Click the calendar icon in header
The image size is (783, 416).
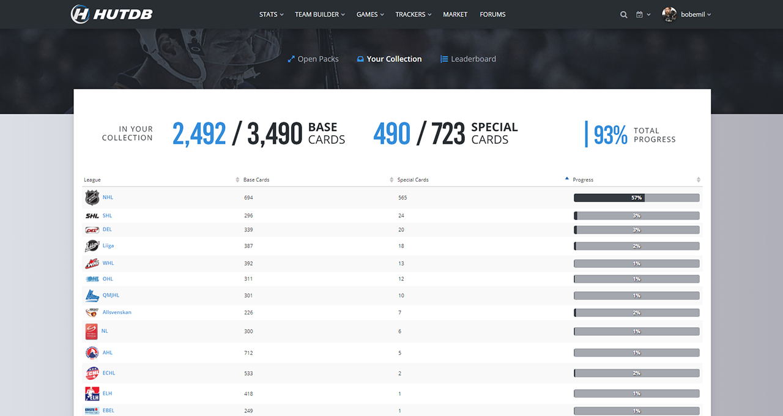tap(639, 15)
